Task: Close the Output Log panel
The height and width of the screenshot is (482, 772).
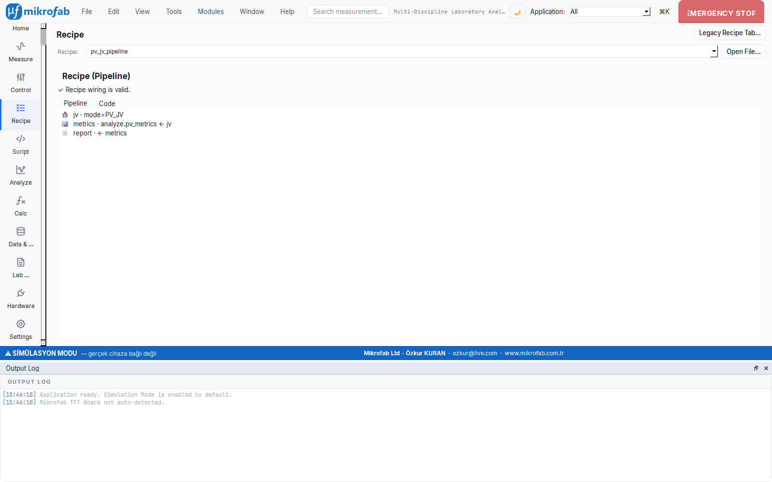Action: [766, 368]
